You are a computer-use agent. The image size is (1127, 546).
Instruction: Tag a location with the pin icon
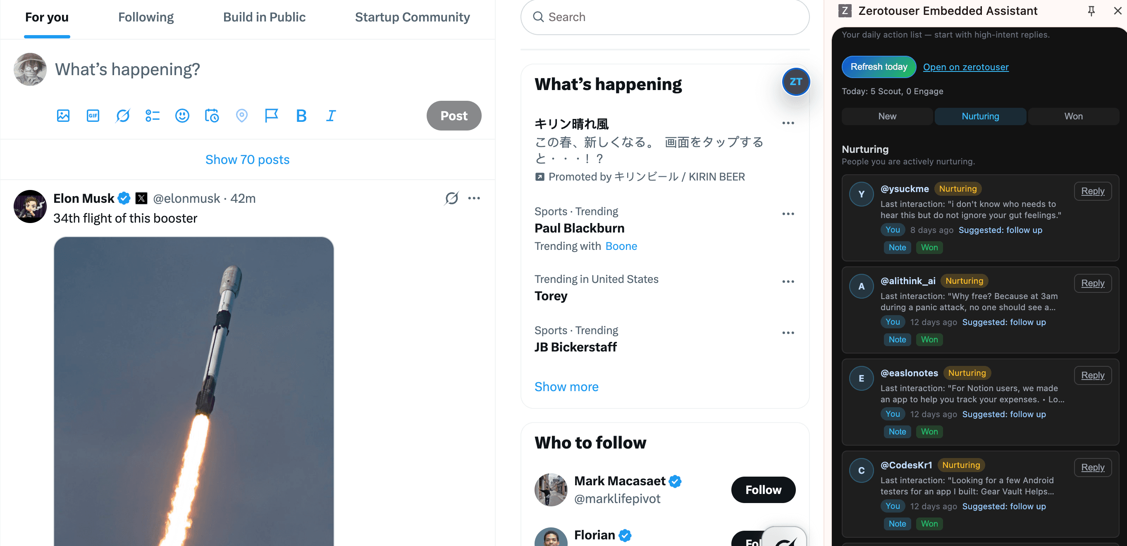click(241, 116)
